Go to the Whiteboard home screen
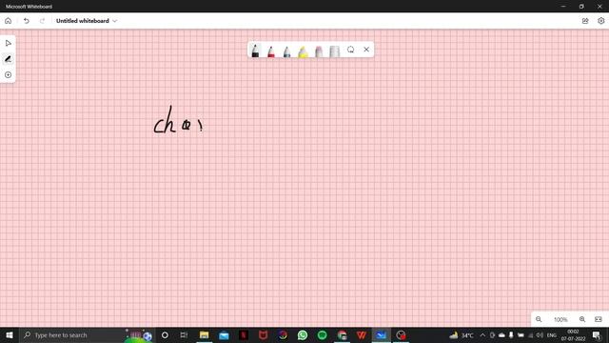The height and width of the screenshot is (343, 609). coord(9,21)
